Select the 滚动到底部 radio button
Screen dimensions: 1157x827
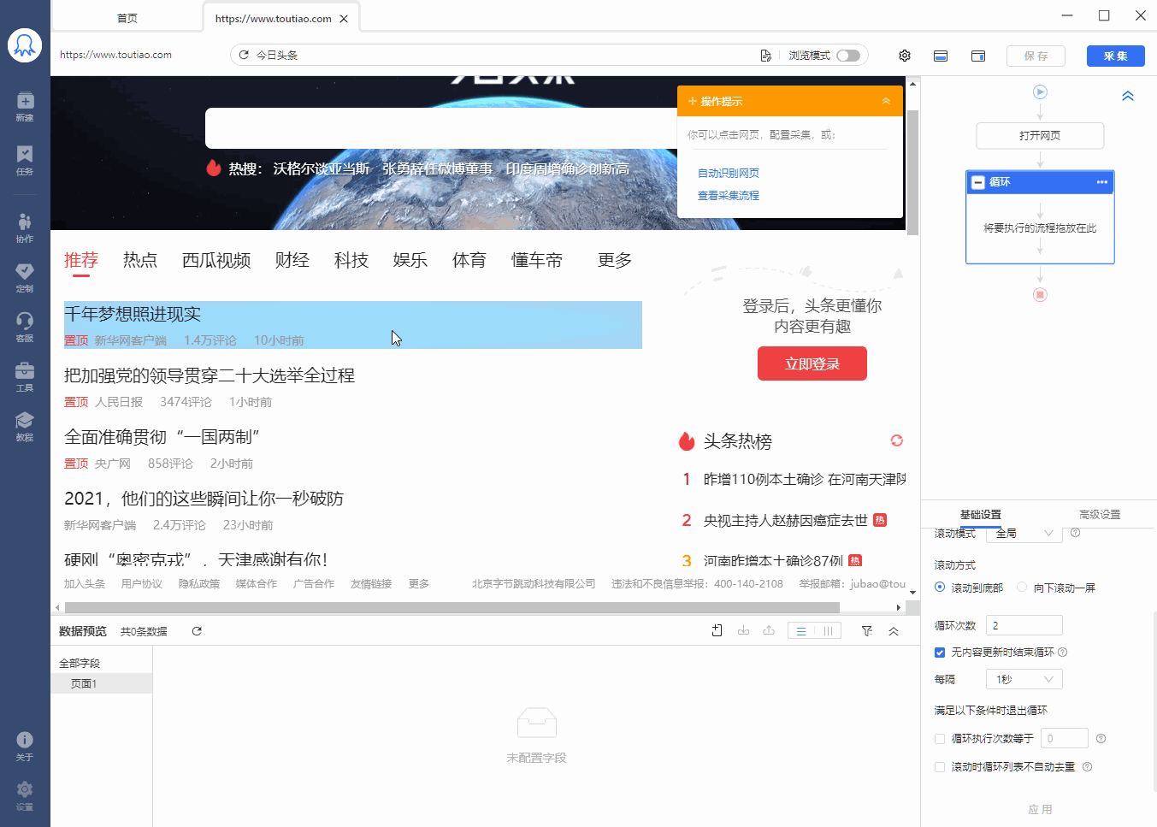point(940,587)
